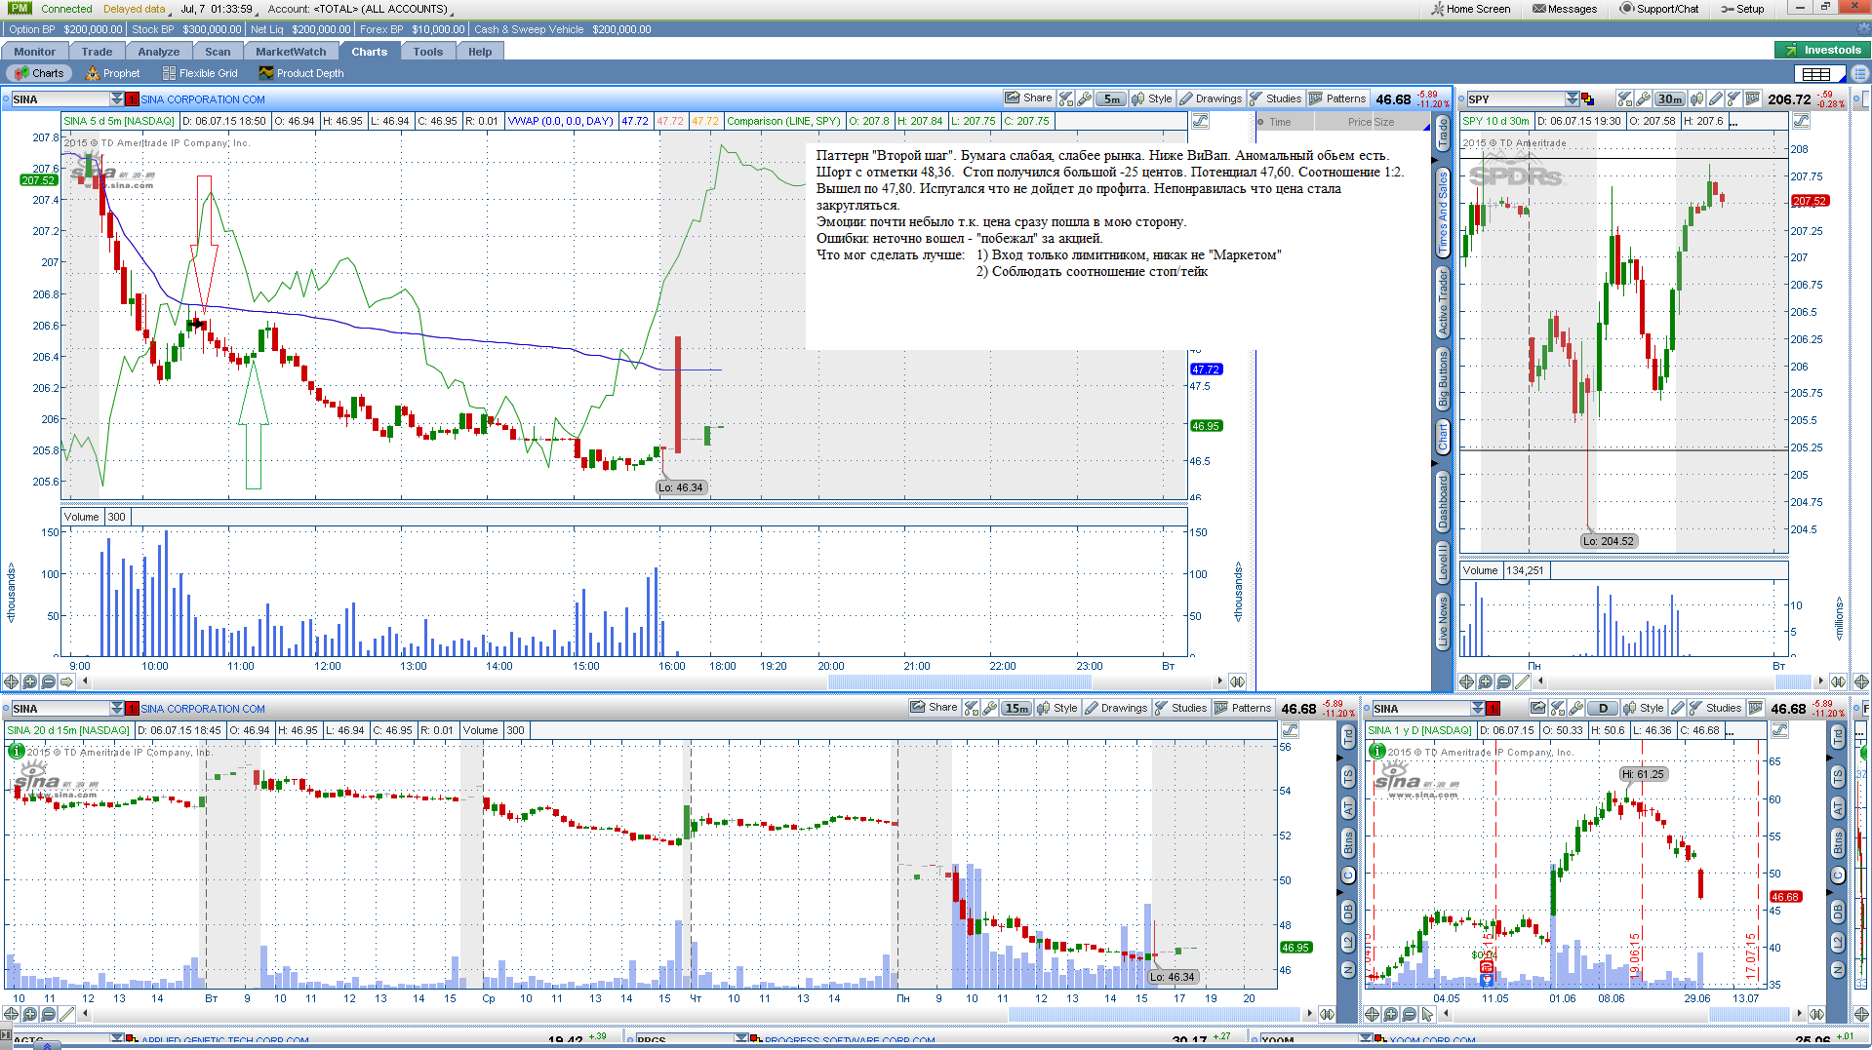The image size is (1872, 1050).
Task: Click the patterns icon on SPY chart
Action: 1753,98
